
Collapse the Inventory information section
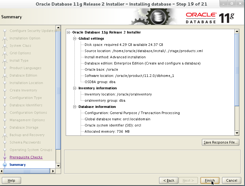74,88
